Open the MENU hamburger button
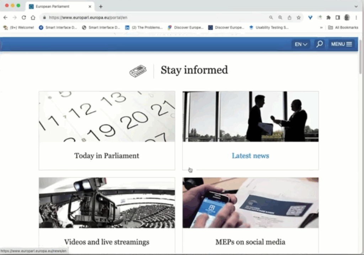 coord(341,44)
